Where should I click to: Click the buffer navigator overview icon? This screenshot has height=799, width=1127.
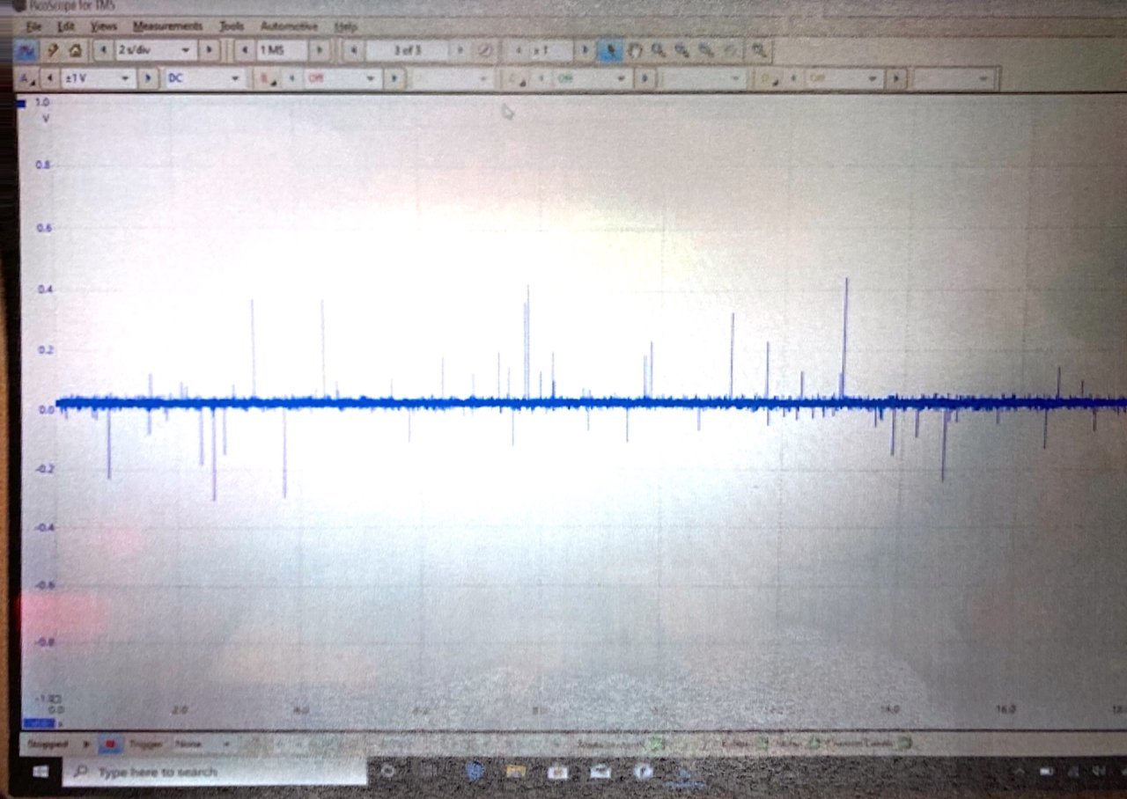485,51
